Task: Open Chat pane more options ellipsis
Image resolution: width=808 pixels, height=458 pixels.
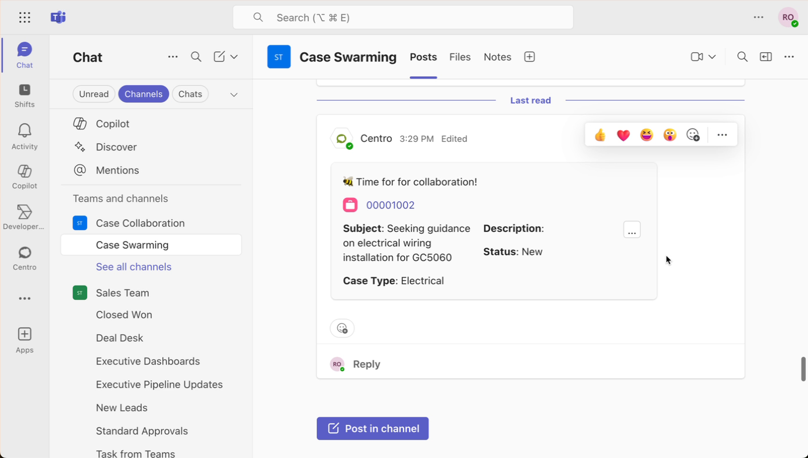Action: [x=173, y=57]
